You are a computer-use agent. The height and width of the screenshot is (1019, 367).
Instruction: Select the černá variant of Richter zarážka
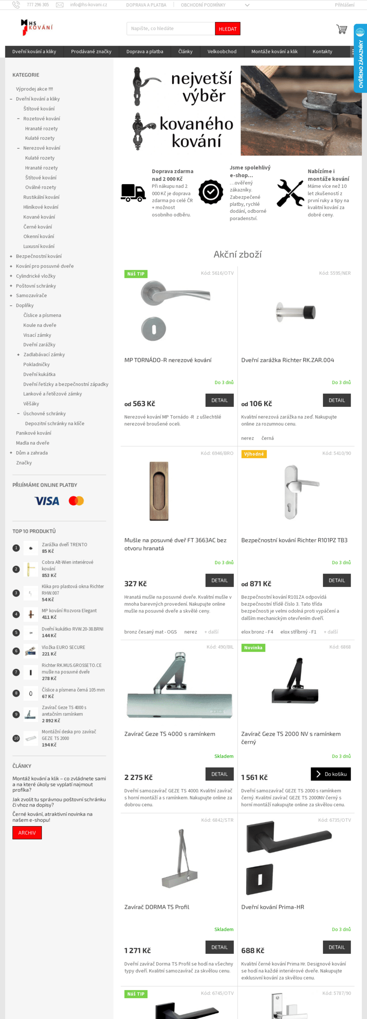click(268, 438)
